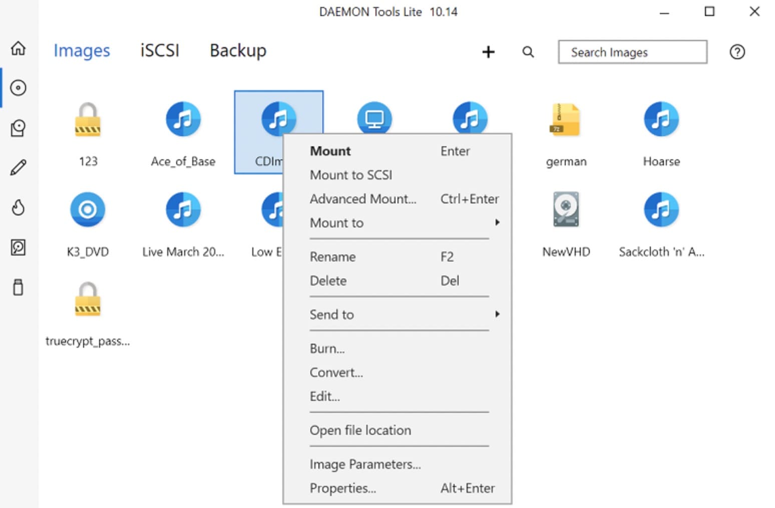Image resolution: width=775 pixels, height=508 pixels.
Task: Open the disc-and-file sidebar icon below Images
Action: tap(19, 128)
